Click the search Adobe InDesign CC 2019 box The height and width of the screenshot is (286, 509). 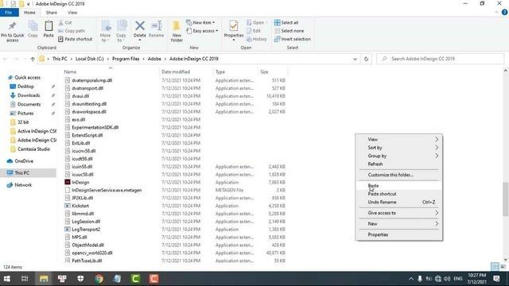441,59
